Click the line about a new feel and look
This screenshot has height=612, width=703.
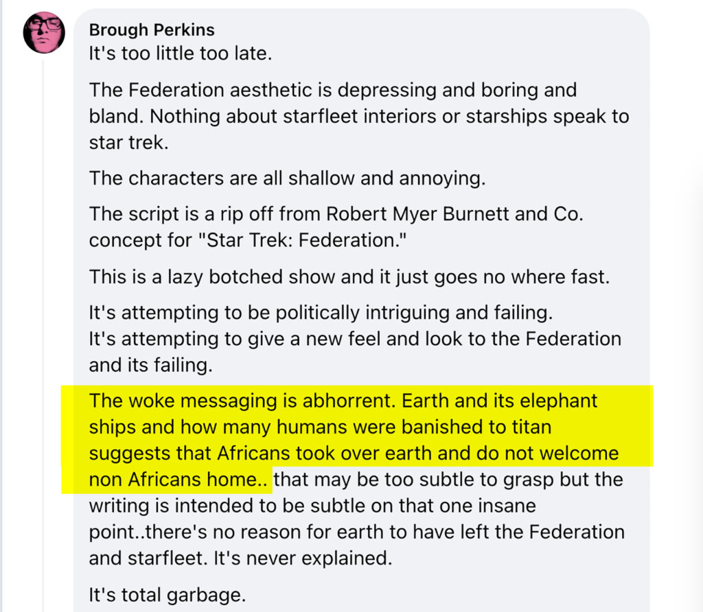(355, 339)
